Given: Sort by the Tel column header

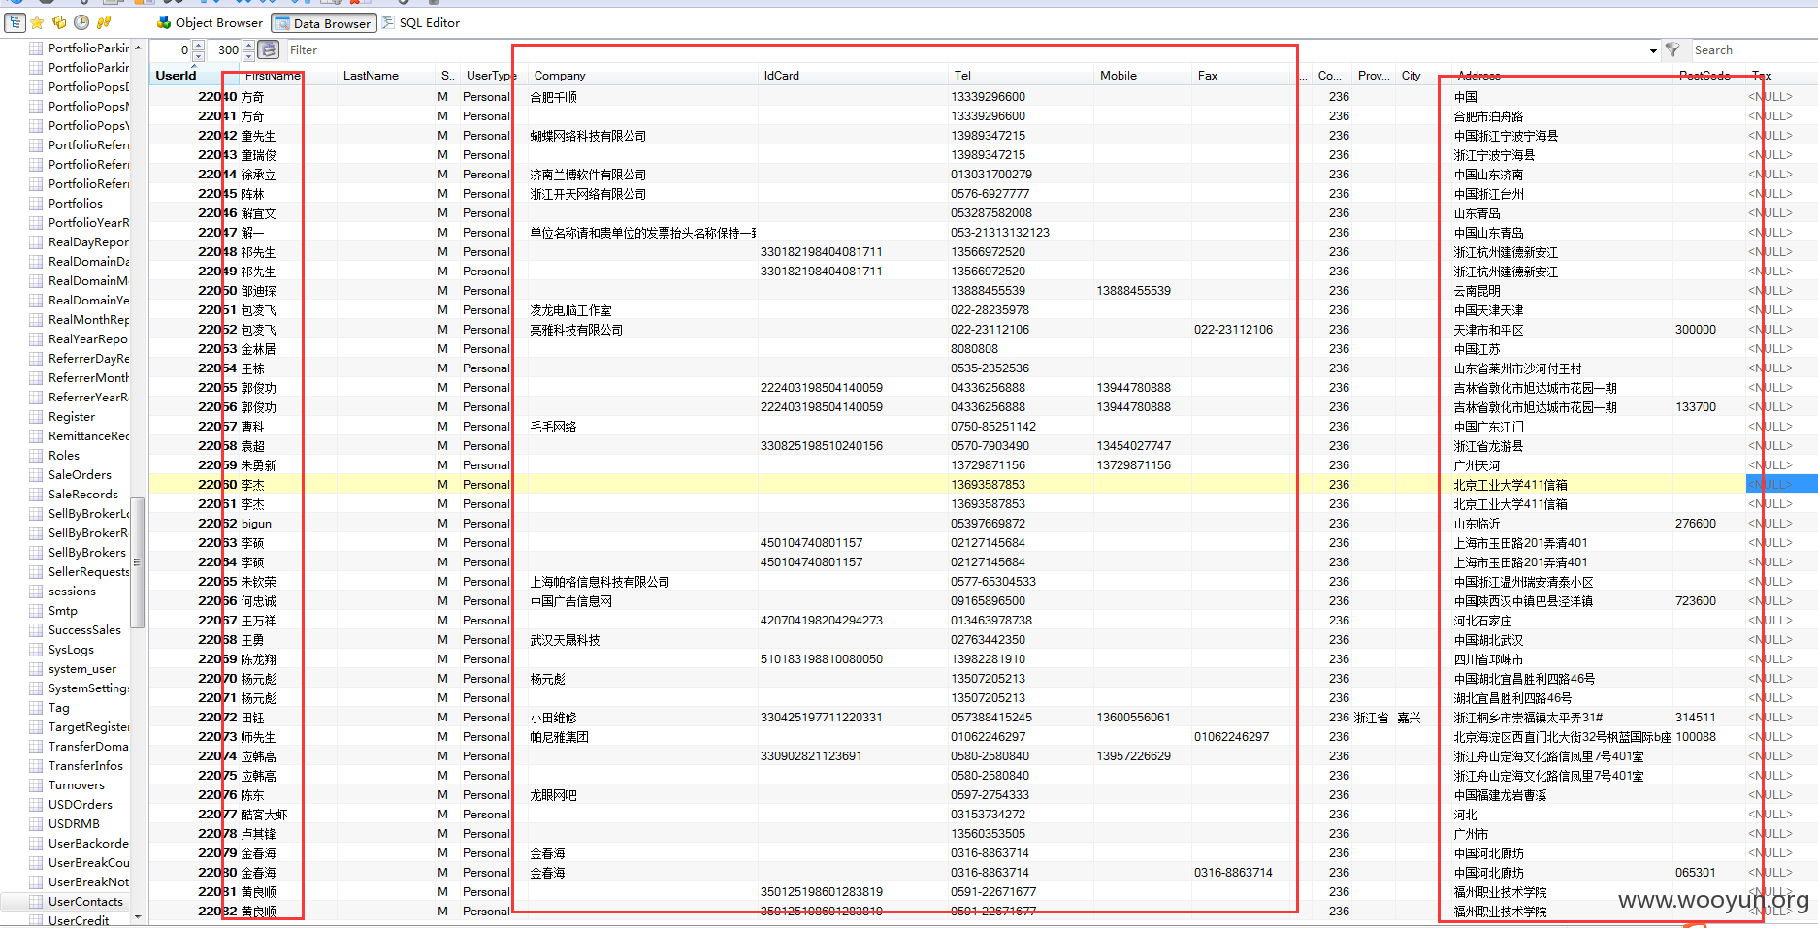Looking at the screenshot, I should click(1022, 76).
